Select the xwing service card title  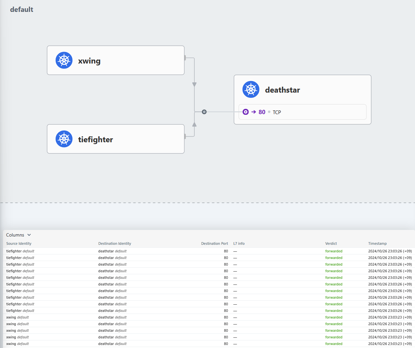89,61
